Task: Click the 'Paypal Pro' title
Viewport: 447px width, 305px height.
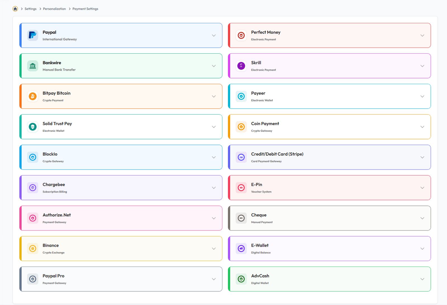Action: point(53,276)
